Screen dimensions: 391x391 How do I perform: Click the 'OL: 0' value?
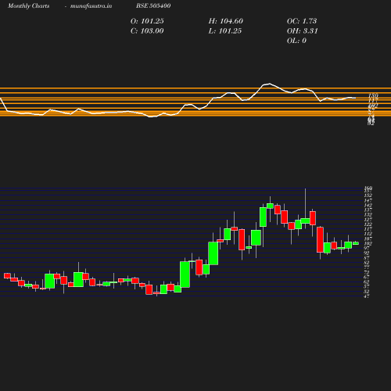coord(296,41)
